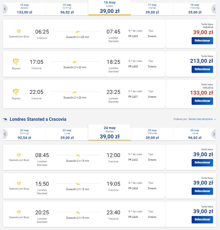Click the plane icon beside Londres Stansted a Cracovia
The height and width of the screenshot is (230, 220).
coord(5,119)
